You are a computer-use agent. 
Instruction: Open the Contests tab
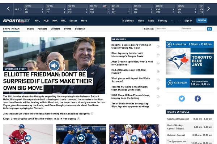tap(55, 29)
